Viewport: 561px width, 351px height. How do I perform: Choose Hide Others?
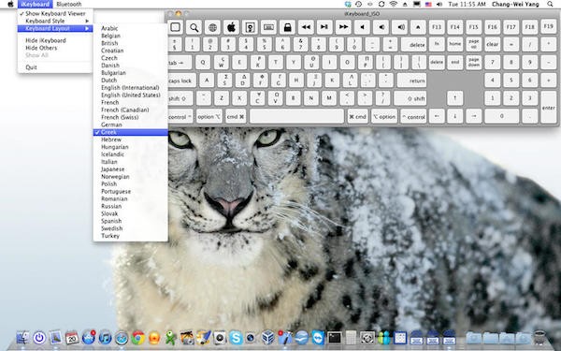tap(55, 48)
